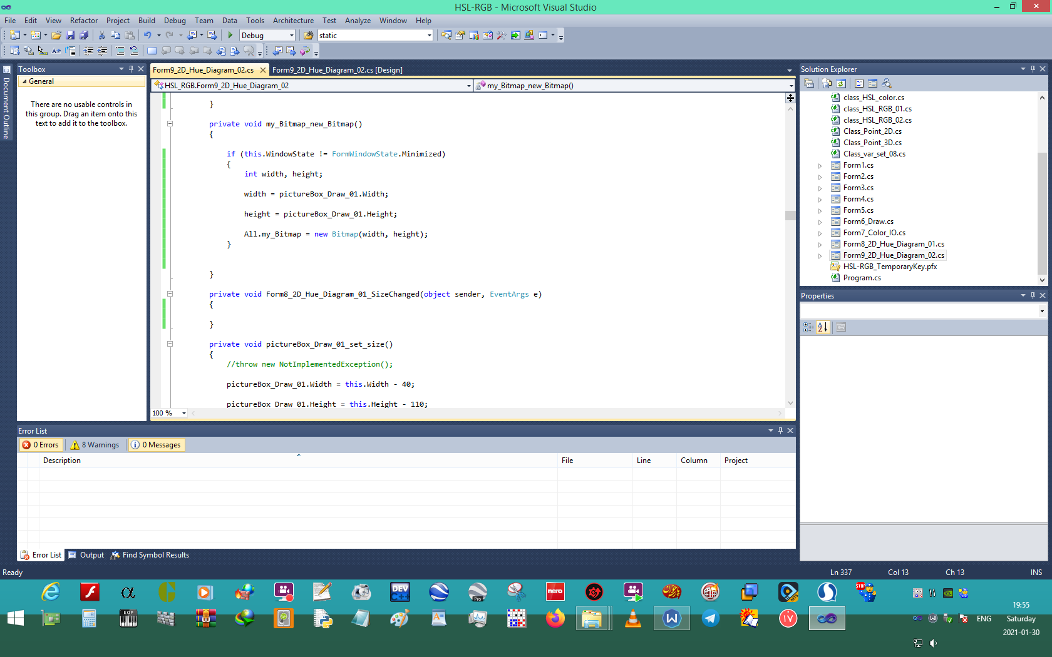Toggle the 0 Errors filter
1052x657 pixels.
coord(41,445)
